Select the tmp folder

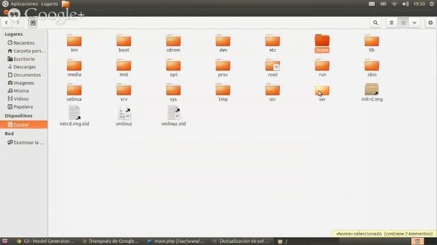(x=223, y=93)
